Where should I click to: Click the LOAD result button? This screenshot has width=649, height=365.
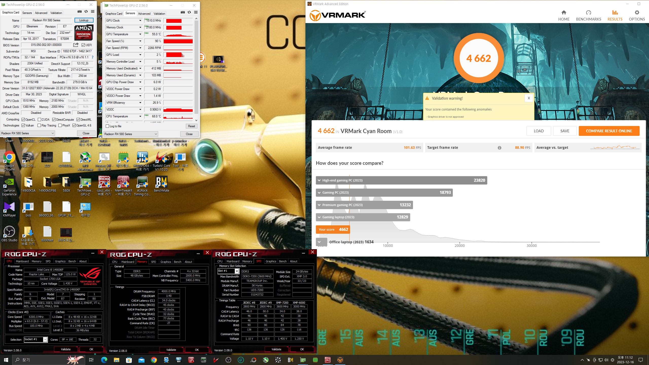click(539, 131)
